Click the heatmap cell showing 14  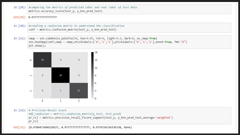coord(42,60)
